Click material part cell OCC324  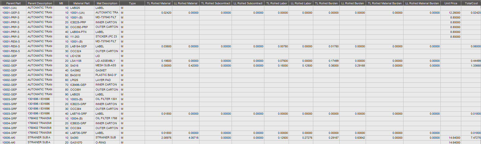(81, 51)
